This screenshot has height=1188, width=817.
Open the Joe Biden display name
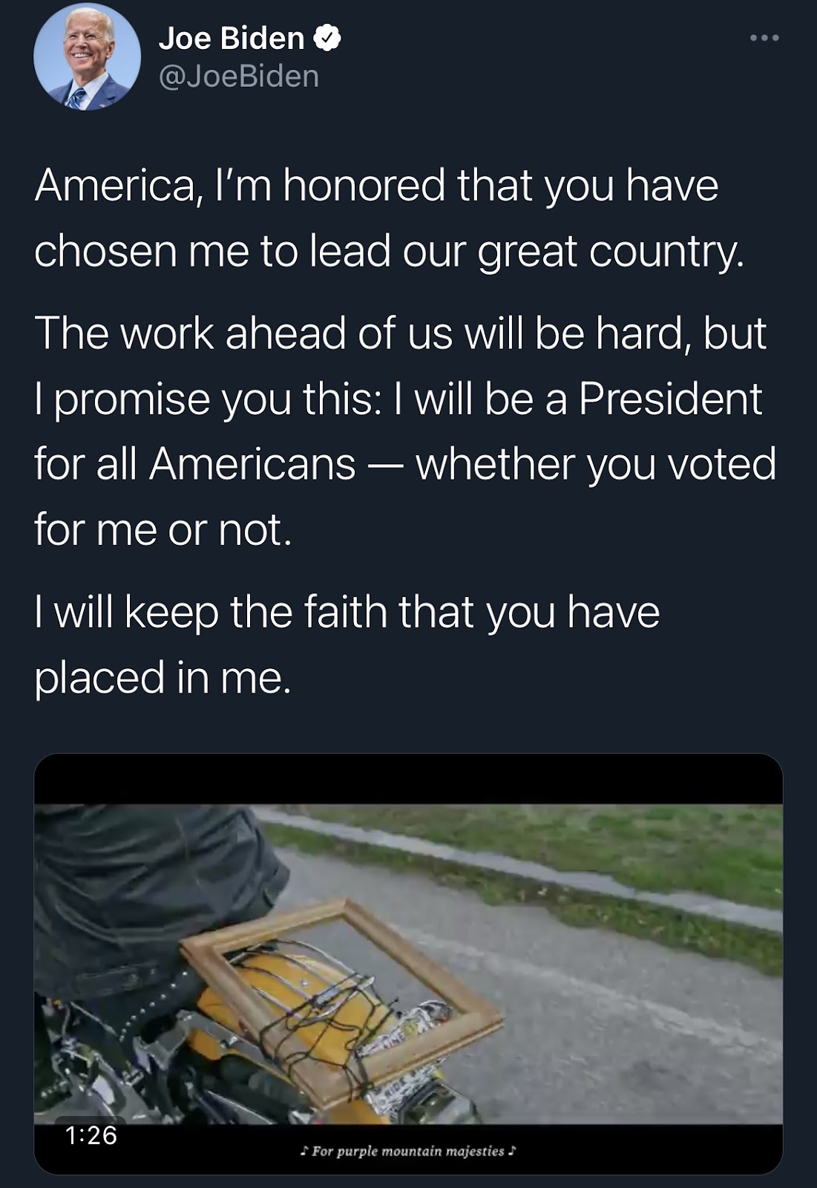232,38
